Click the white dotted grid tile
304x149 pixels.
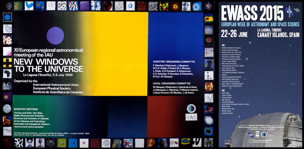click(x=139, y=143)
